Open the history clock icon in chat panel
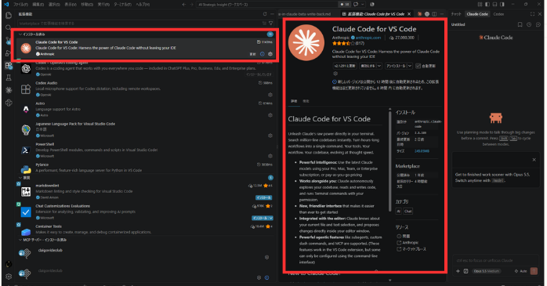The height and width of the screenshot is (286, 547). [529, 25]
